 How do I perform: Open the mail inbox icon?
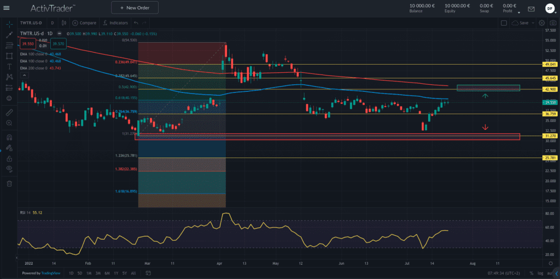point(531,9)
